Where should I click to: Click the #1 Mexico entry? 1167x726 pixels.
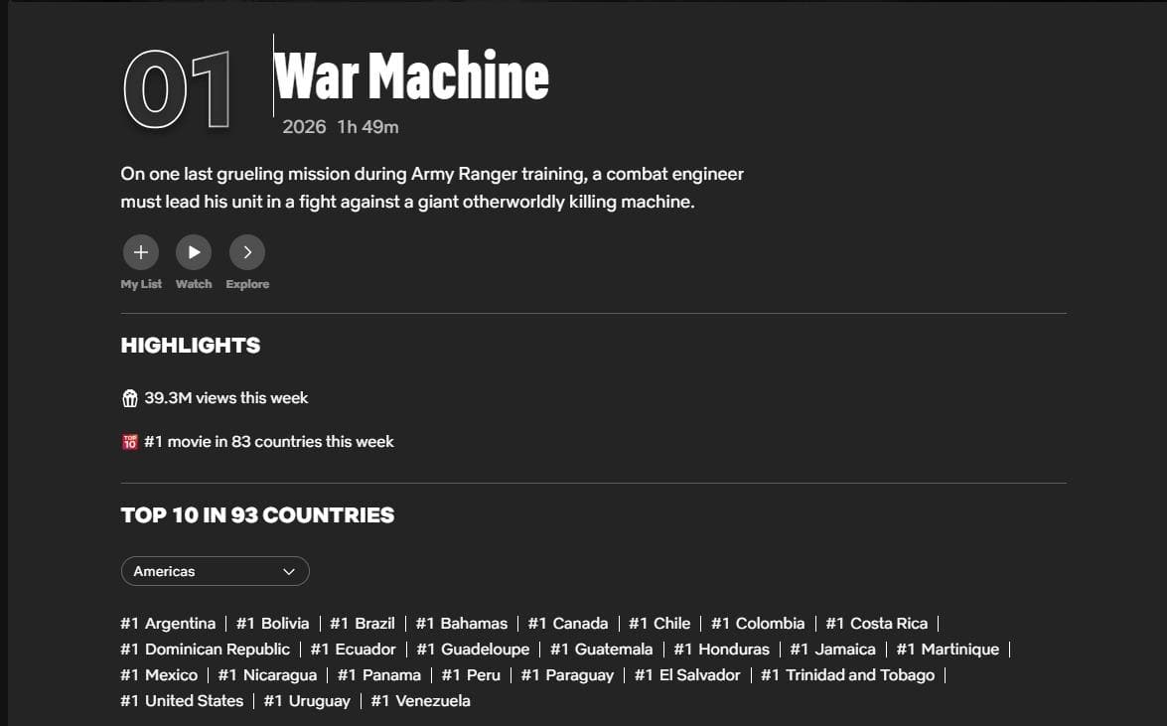(159, 675)
